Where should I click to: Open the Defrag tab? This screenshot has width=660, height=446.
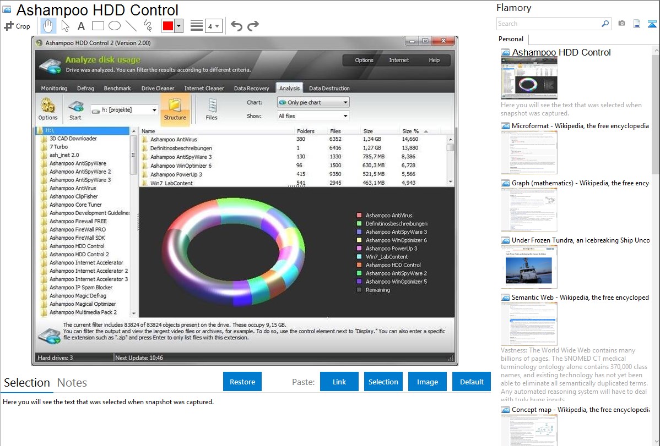click(85, 89)
